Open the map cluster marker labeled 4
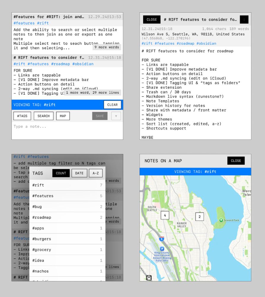The width and height of the screenshot is (265, 297). coord(165,215)
